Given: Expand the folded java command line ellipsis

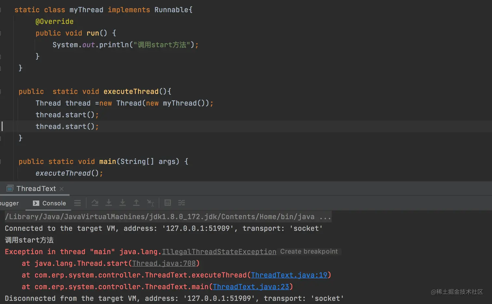Looking at the screenshot, I should 325,217.
